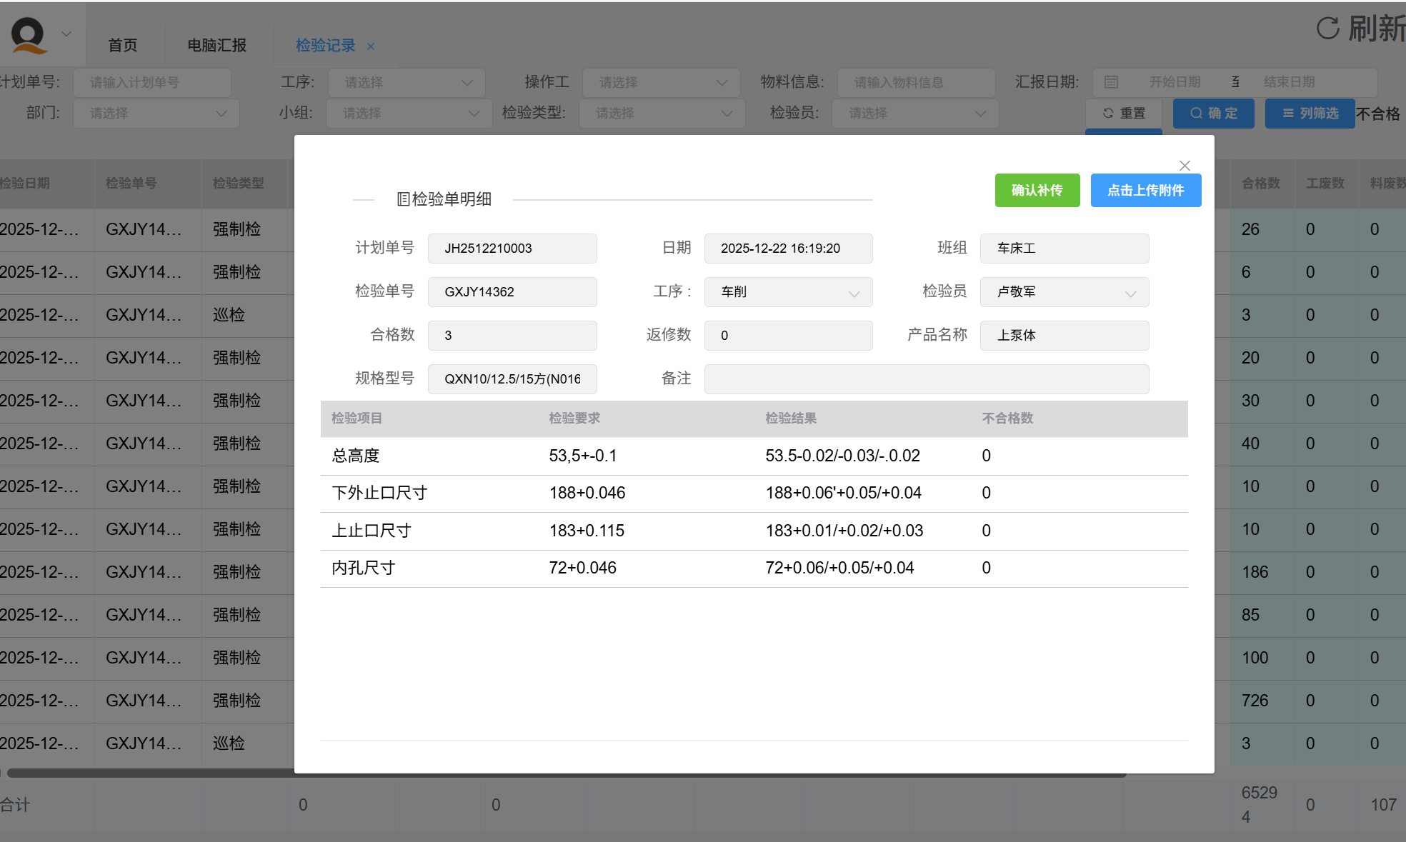Expand the 检验员 dropdown showing 卢敬军
1406x842 pixels.
click(x=1064, y=292)
